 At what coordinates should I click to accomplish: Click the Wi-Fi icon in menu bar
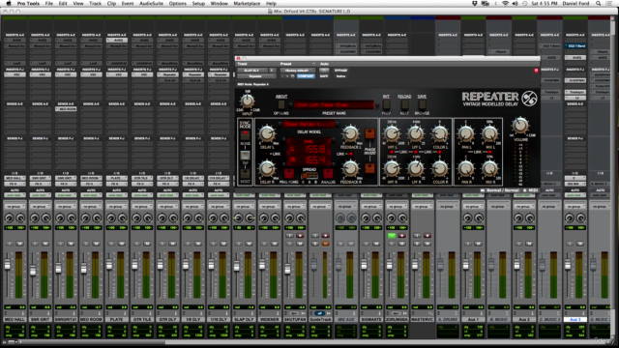505,3
